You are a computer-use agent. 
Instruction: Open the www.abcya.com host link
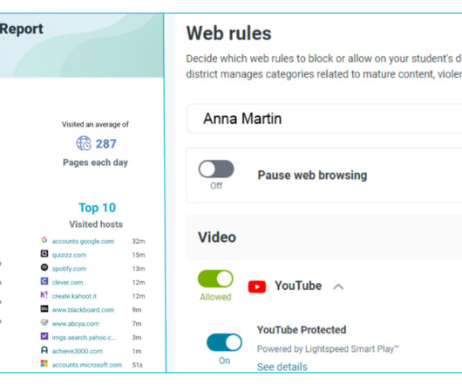[x=76, y=324]
